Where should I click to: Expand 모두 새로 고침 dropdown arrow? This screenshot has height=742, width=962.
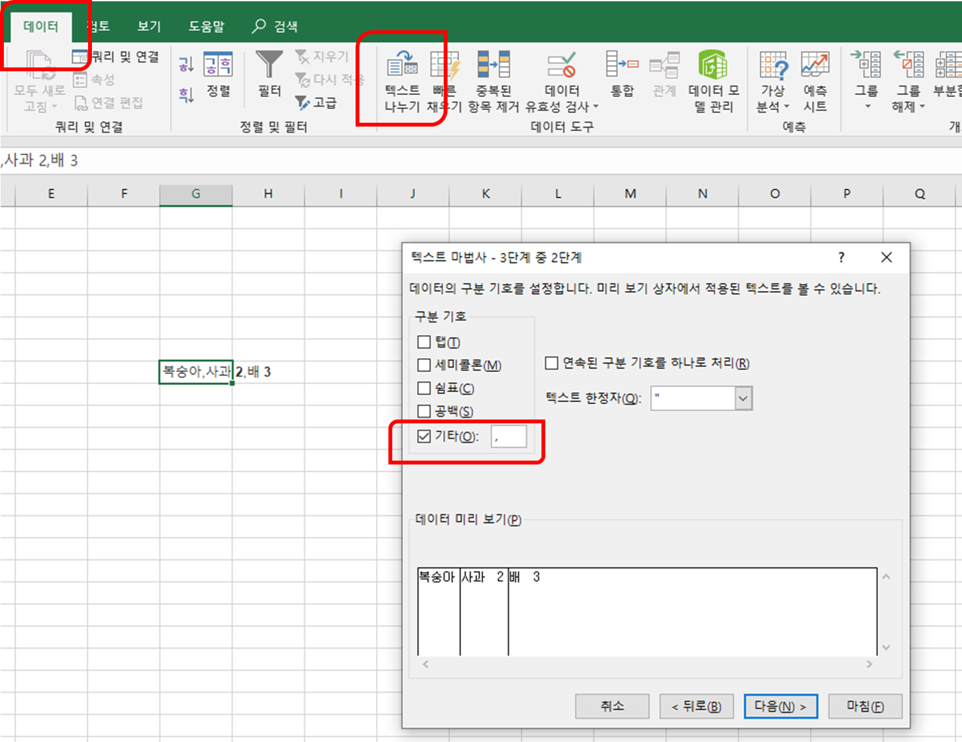click(54, 107)
